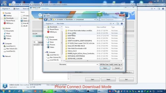Open the Explorer window Organize dropdown

[x=6, y=9]
